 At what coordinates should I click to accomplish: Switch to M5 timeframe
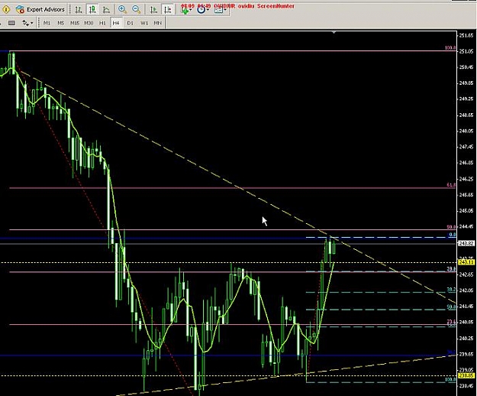pos(60,23)
